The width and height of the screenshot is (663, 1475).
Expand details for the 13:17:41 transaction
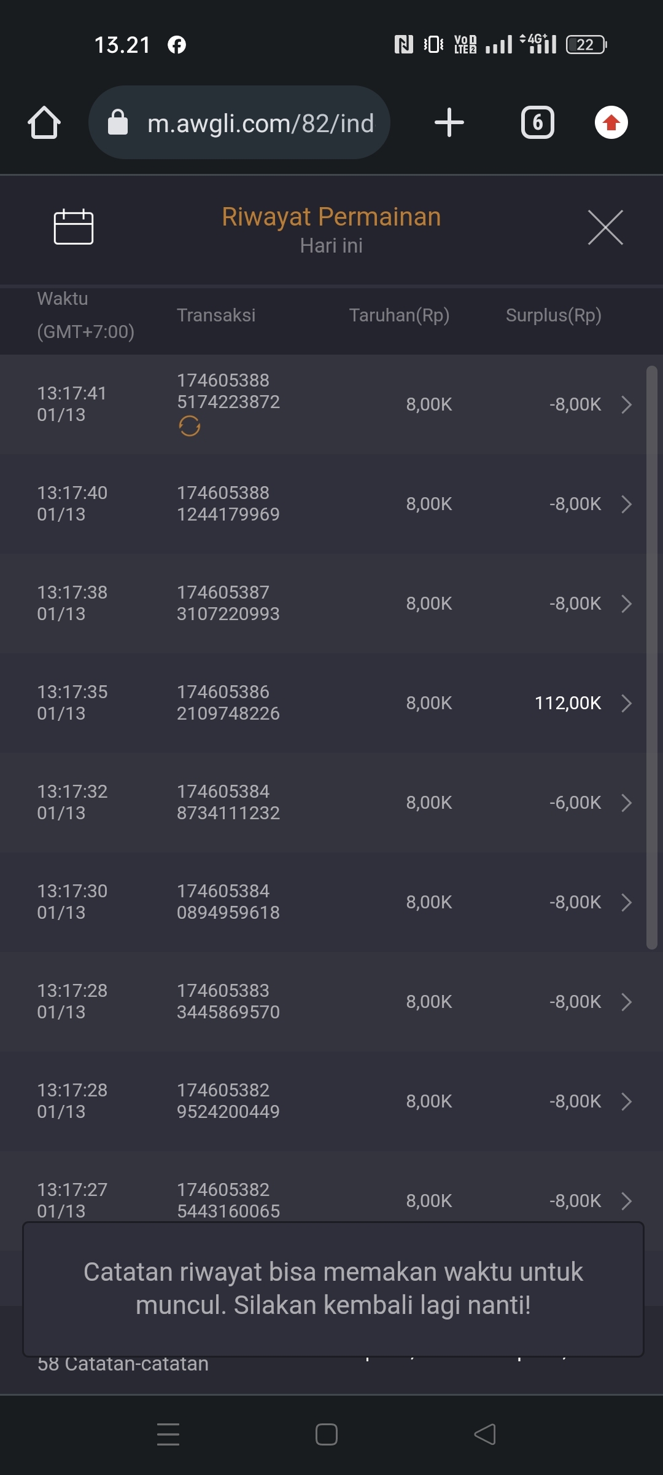626,404
